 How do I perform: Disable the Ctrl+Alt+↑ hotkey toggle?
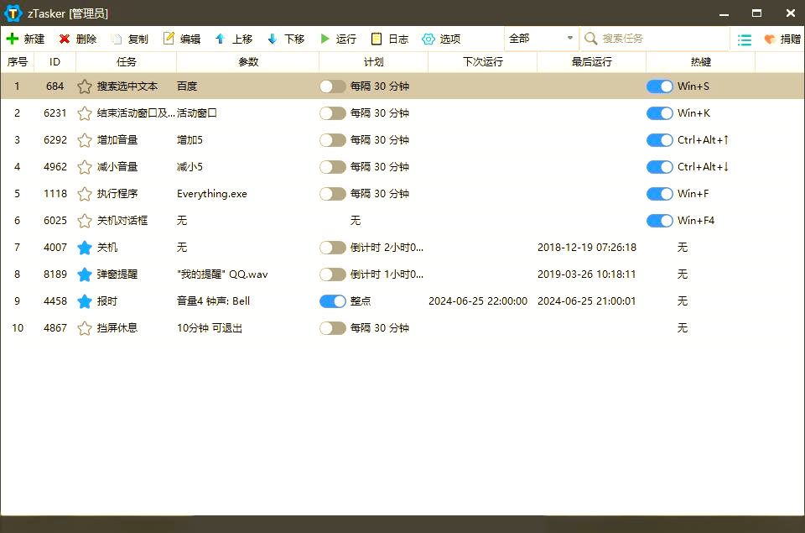click(660, 140)
